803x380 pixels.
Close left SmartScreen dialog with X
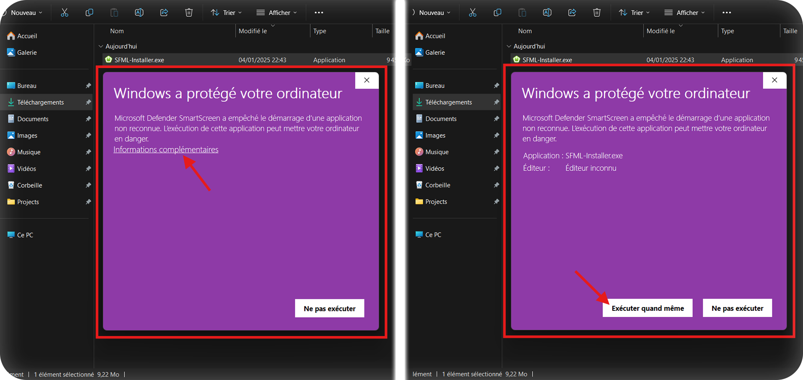coord(367,80)
